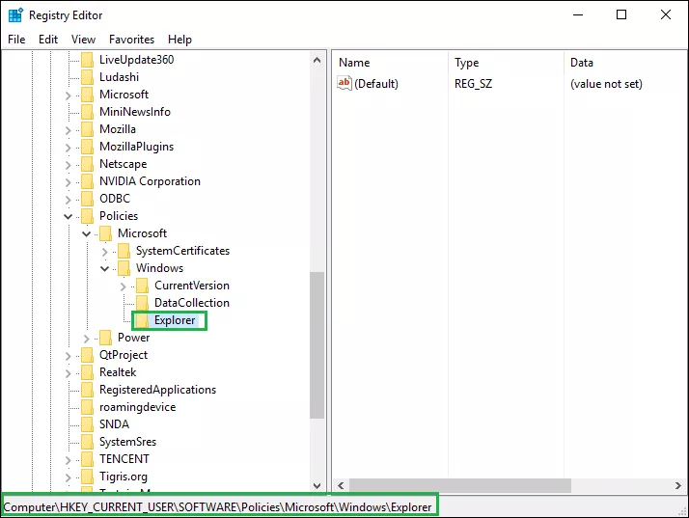
Task: Select the (Default) value name
Action: 376,84
